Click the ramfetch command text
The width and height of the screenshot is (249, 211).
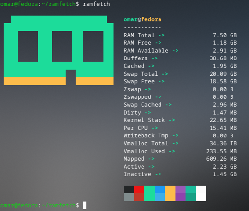click(x=96, y=4)
